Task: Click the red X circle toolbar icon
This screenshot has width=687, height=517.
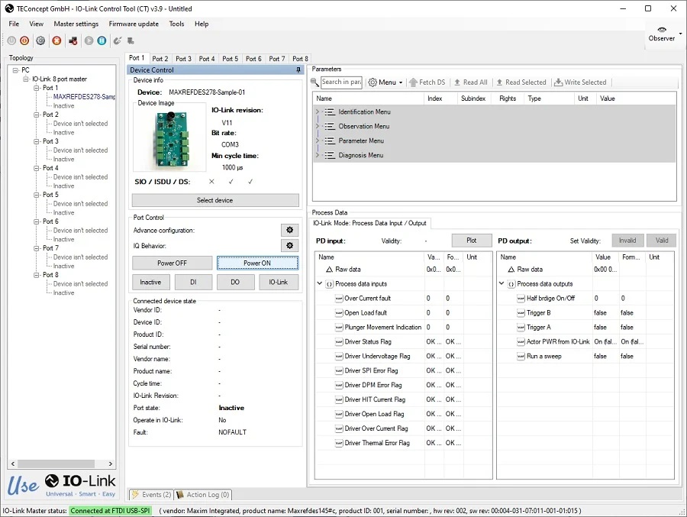Action: tap(56, 40)
